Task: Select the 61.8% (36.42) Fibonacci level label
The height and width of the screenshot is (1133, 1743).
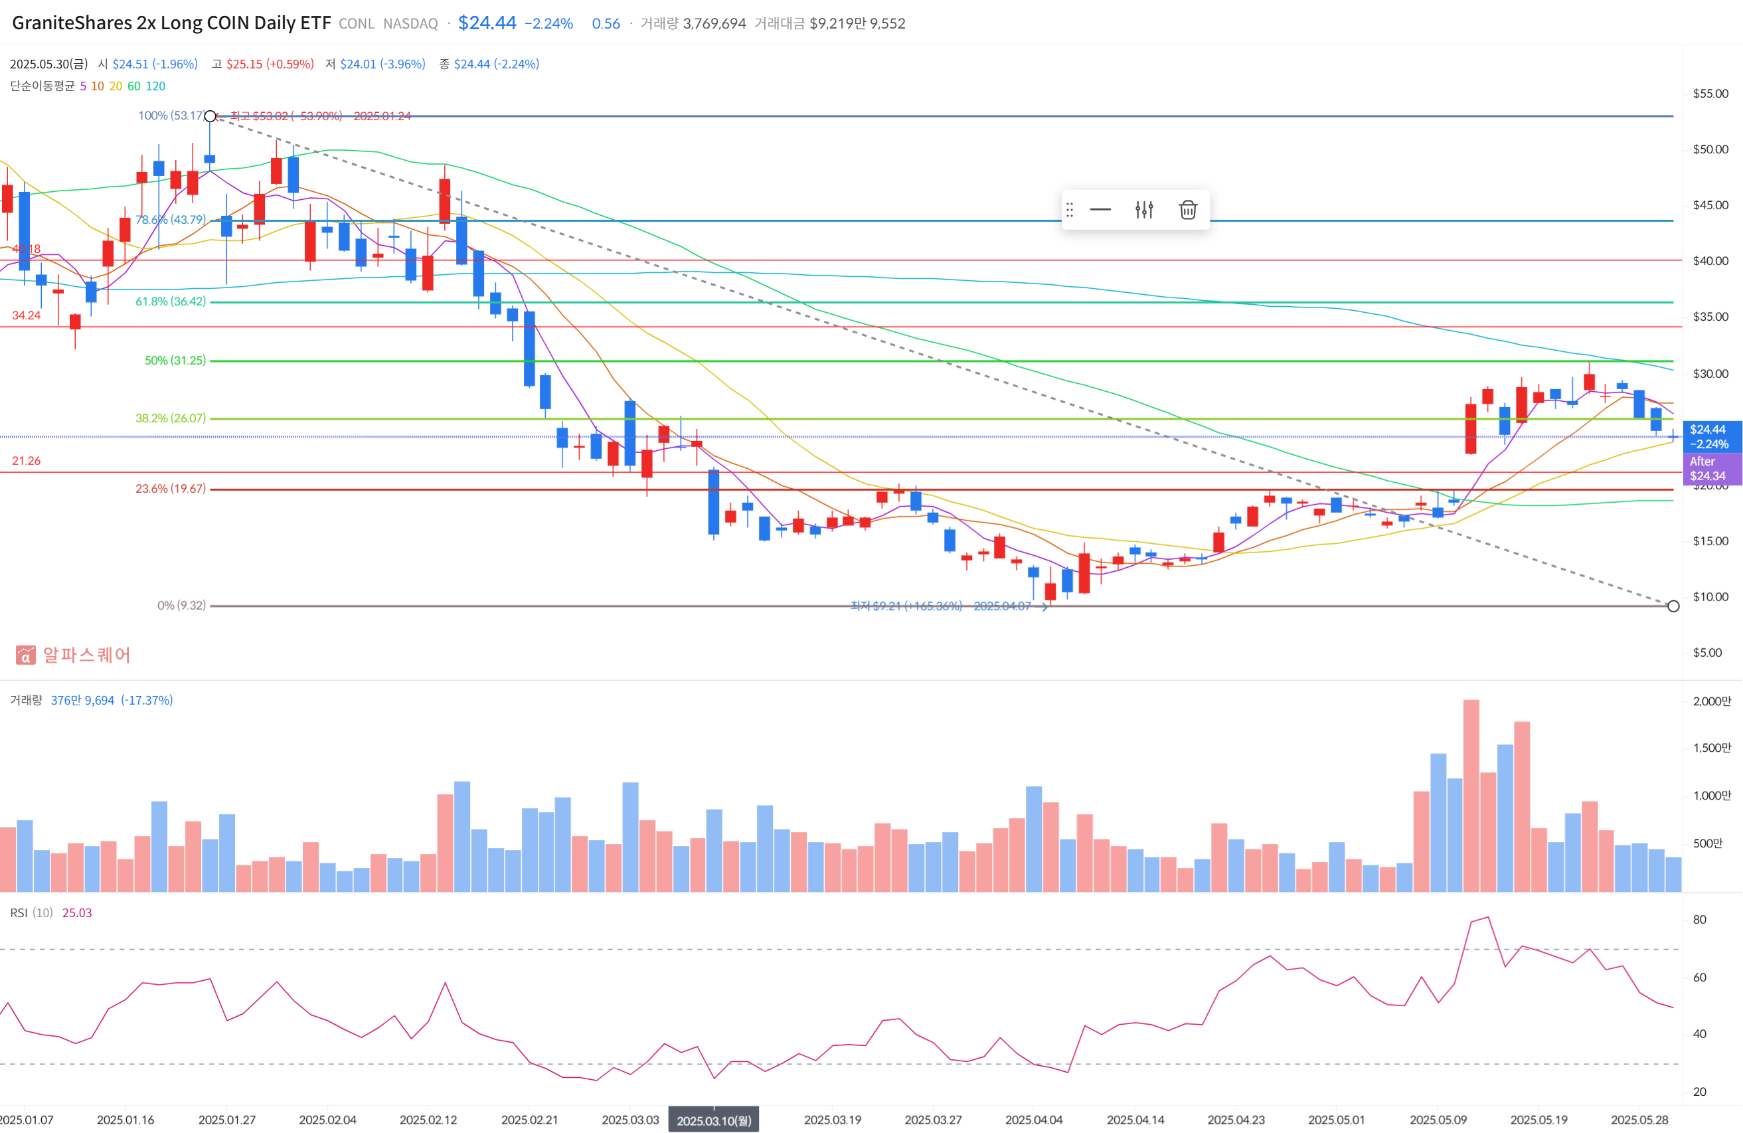Action: point(171,301)
